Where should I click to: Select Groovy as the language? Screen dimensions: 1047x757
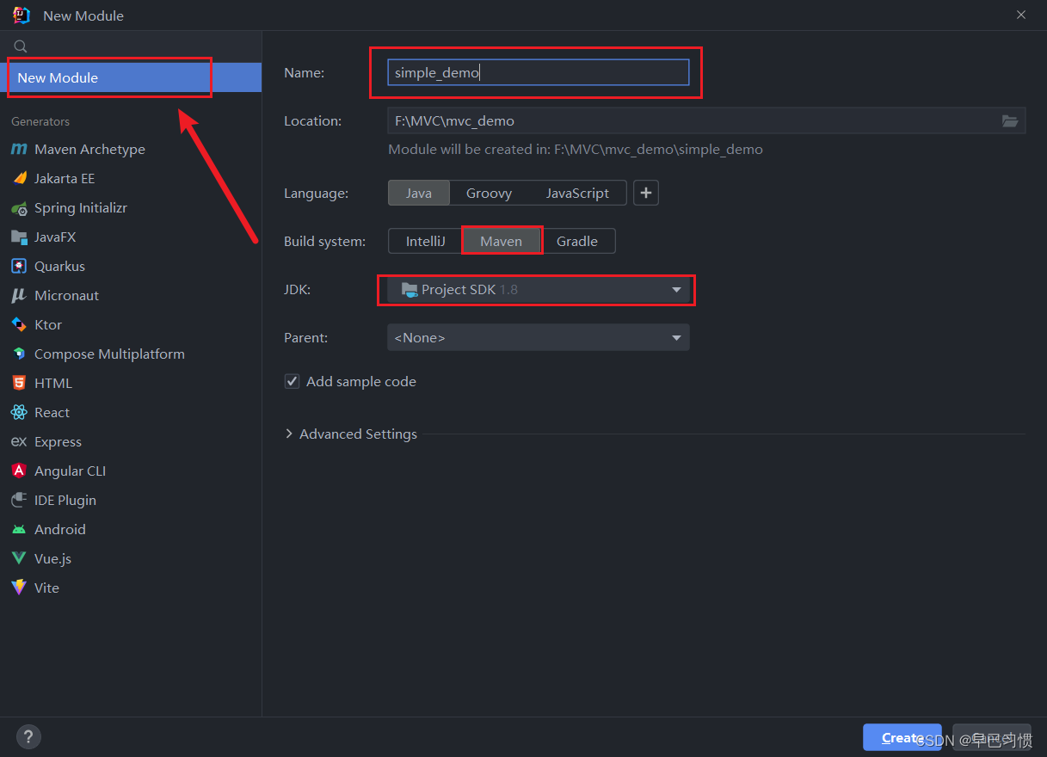[490, 193]
